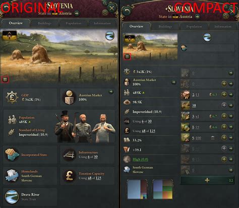Screen dimensions: 239x208
Task: Click the Infrastructure railway icon in the original panel
Action: click(x=69, y=155)
